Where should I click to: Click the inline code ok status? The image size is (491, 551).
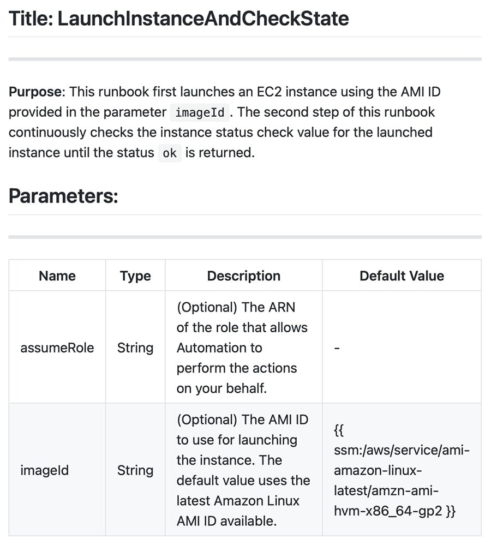coord(170,153)
